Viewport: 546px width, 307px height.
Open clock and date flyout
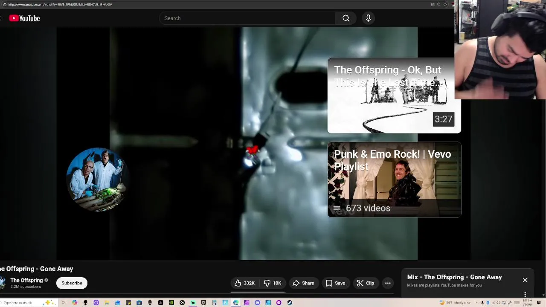(x=527, y=303)
